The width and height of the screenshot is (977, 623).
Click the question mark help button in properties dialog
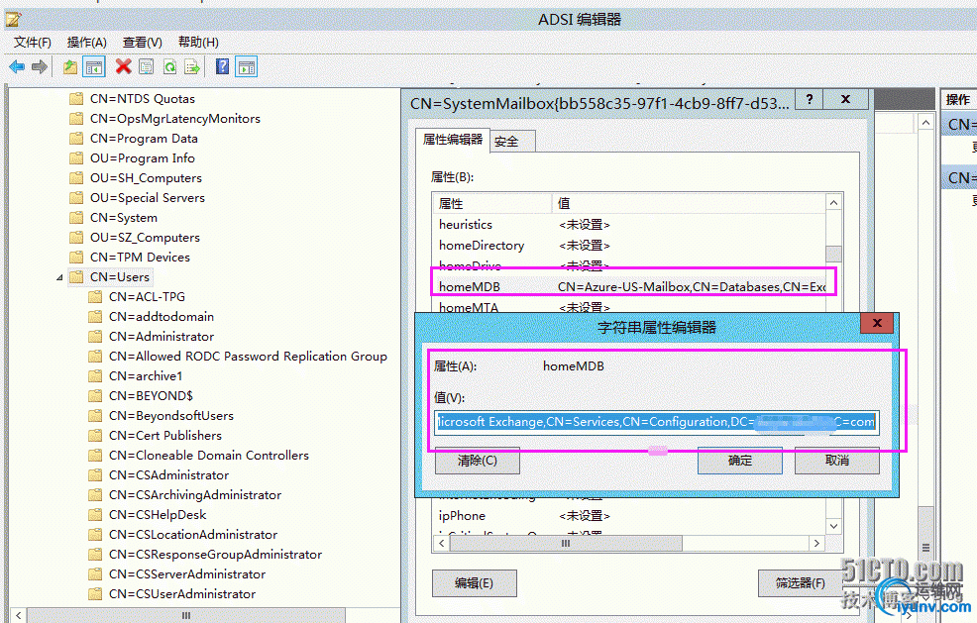pos(810,99)
